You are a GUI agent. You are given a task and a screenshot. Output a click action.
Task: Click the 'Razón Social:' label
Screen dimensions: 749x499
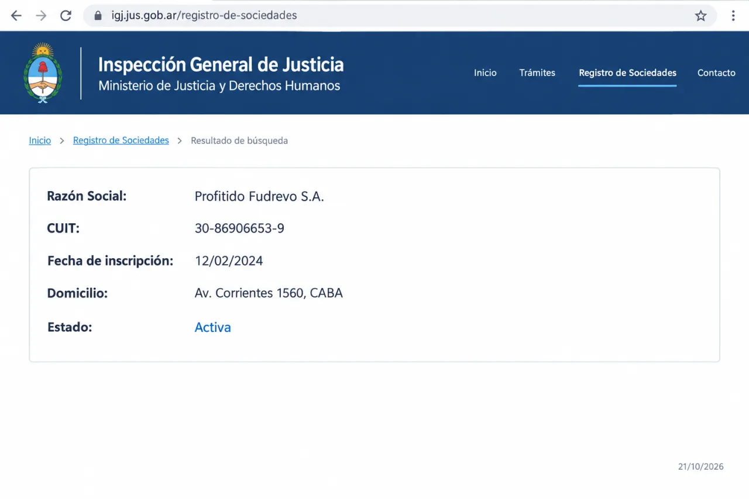pyautogui.click(x=87, y=197)
